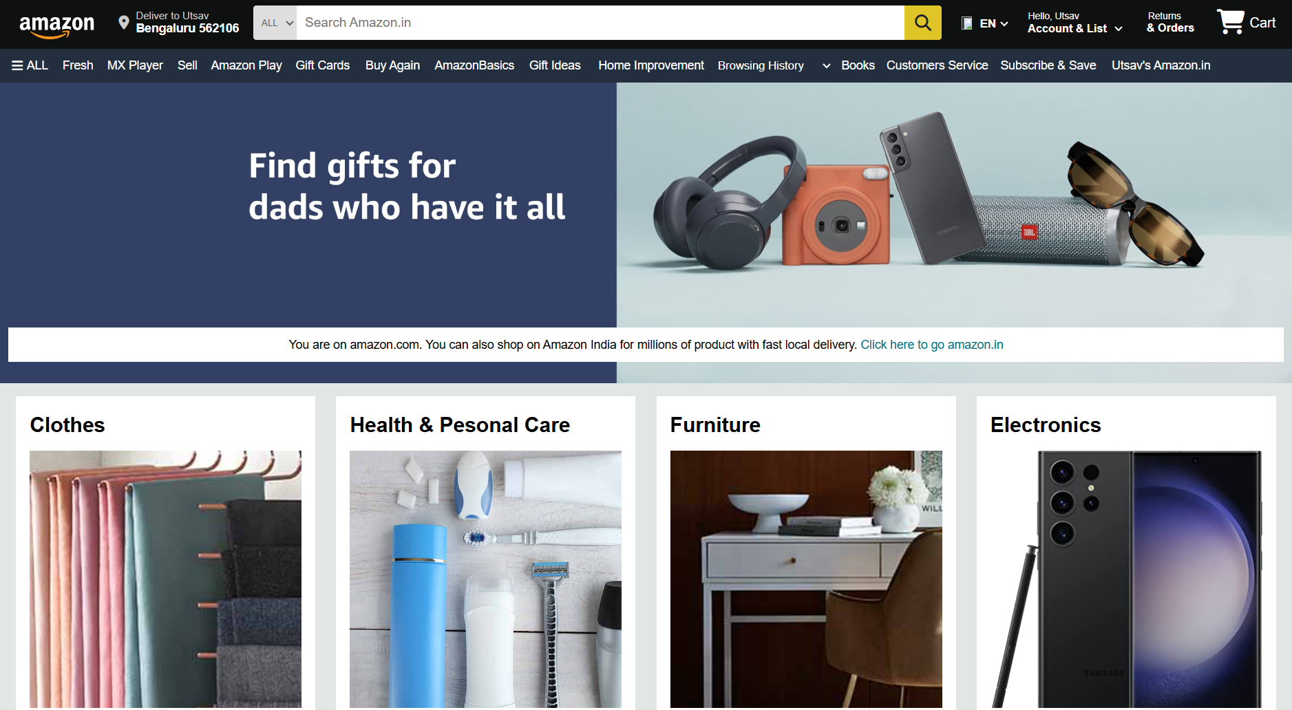Open the Furniture desk image
The height and width of the screenshot is (710, 1292).
(806, 579)
